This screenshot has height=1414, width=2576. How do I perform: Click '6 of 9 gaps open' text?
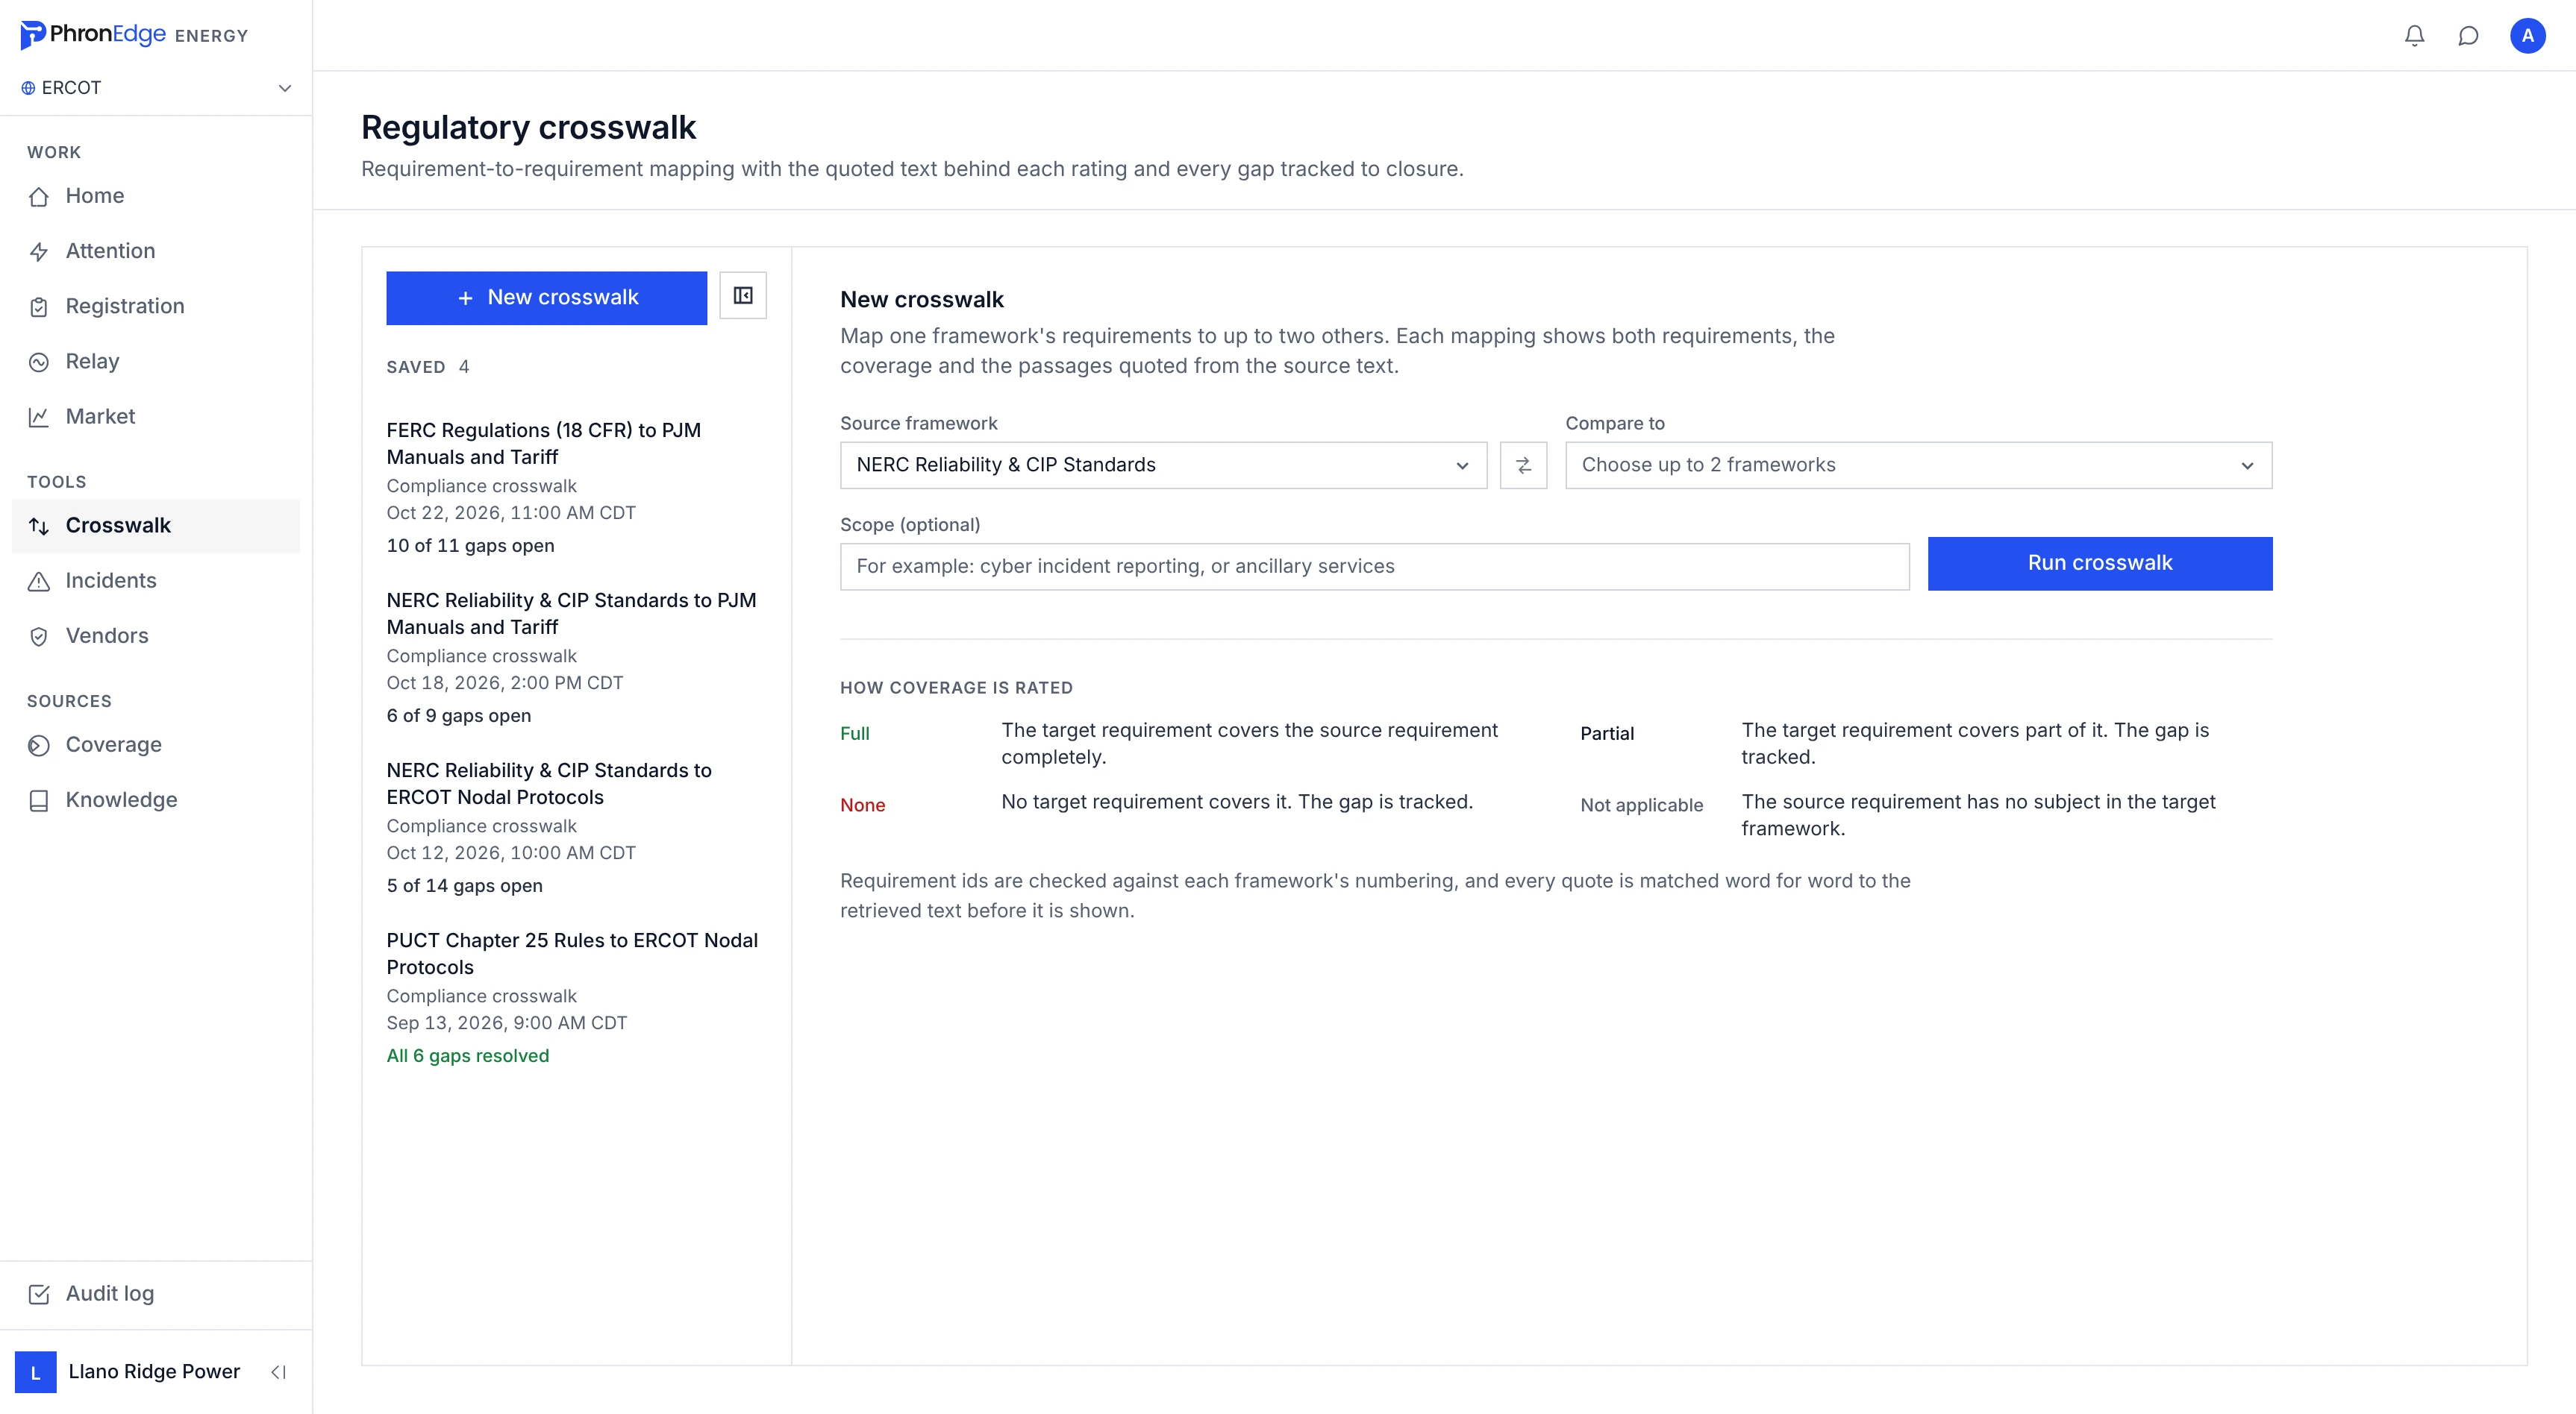[x=458, y=715]
